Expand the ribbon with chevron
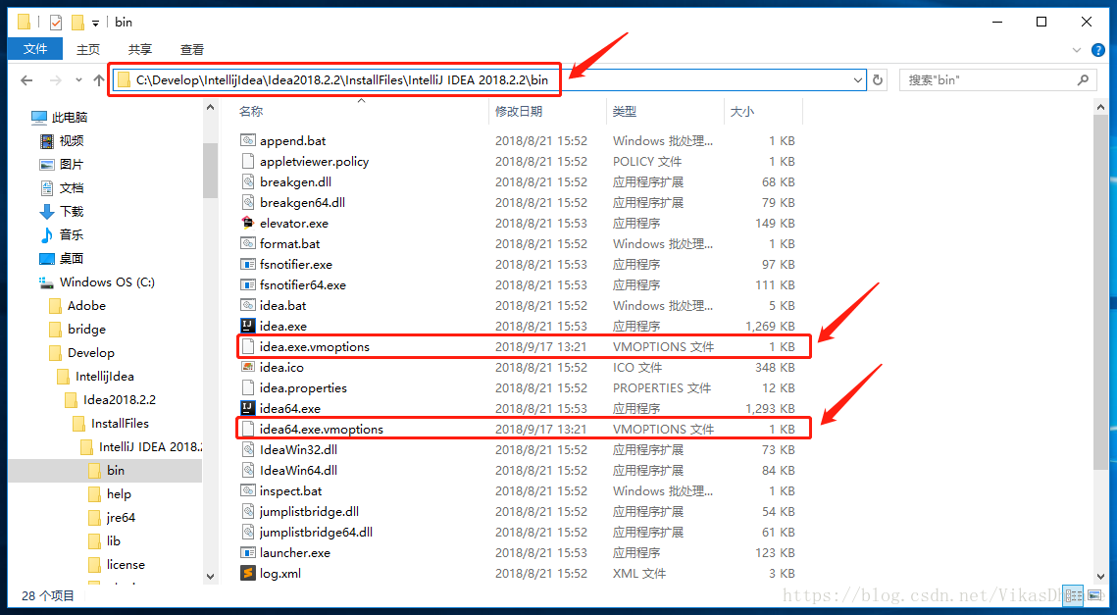 click(x=1077, y=50)
